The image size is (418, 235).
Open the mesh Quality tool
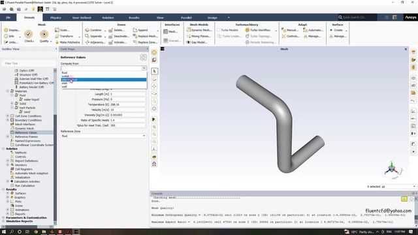tap(44, 37)
